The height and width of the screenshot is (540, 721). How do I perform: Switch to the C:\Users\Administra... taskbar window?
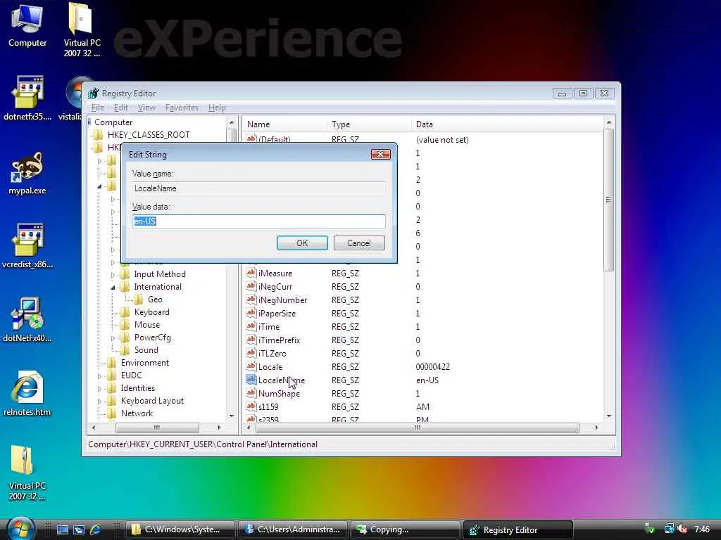pos(292,529)
